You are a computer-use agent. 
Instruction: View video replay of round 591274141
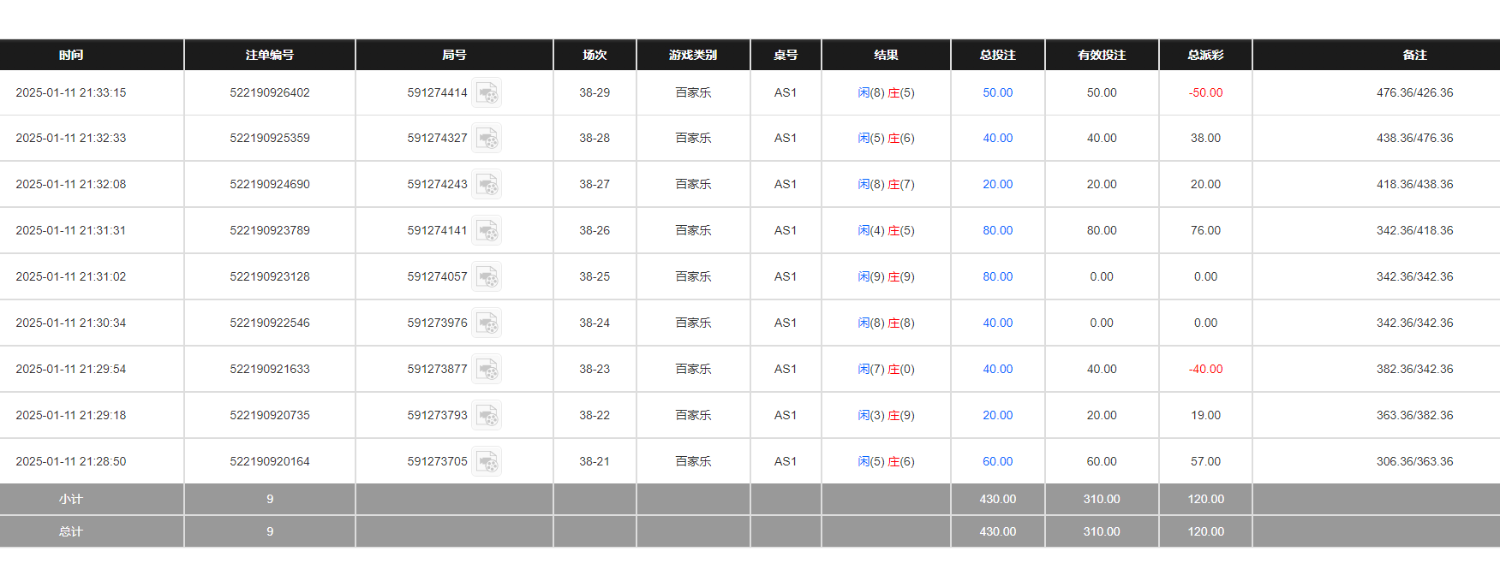pyautogui.click(x=487, y=231)
